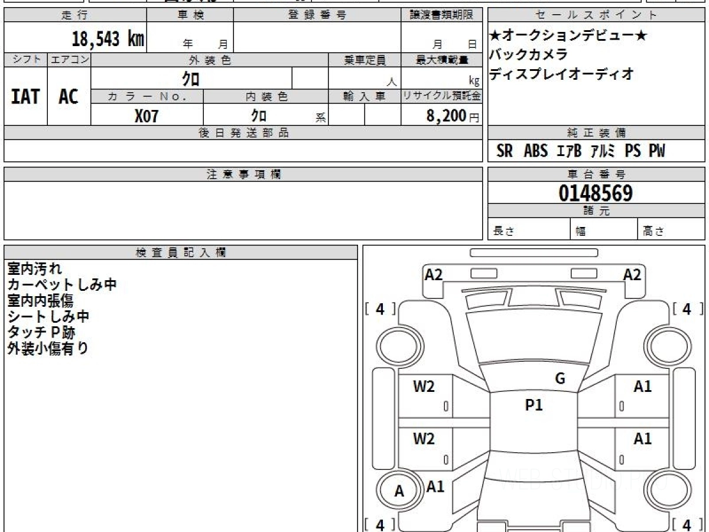Click the エアB airbag equipment code
The width and height of the screenshot is (709, 532).
click(569, 151)
